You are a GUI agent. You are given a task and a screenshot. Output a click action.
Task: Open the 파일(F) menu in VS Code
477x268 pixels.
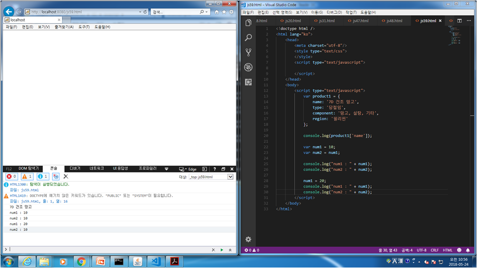248,12
